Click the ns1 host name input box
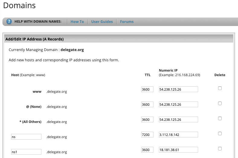 [26, 152]
